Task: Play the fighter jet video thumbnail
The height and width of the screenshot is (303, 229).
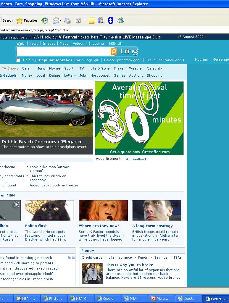Action: click(10, 210)
